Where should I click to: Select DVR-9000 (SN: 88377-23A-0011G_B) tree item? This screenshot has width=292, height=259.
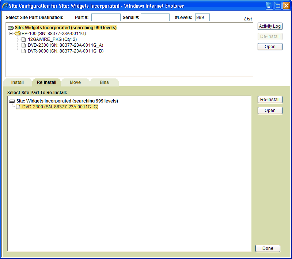pyautogui.click(x=65, y=51)
